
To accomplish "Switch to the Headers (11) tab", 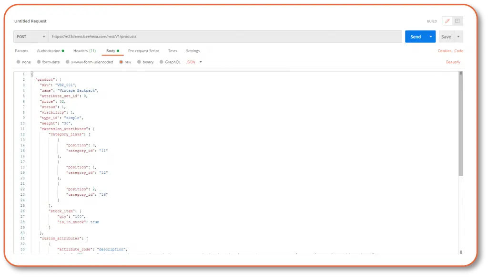I will (x=84, y=50).
